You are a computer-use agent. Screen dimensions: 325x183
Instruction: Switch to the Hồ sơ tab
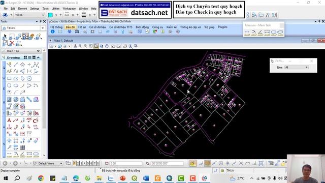click(82, 27)
